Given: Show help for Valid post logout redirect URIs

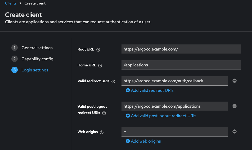Looking at the screenshot, I should (x=104, y=113).
